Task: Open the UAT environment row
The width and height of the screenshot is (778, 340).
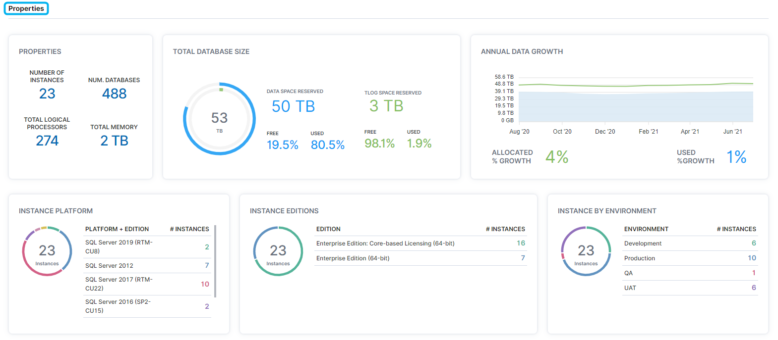Action: (690, 288)
